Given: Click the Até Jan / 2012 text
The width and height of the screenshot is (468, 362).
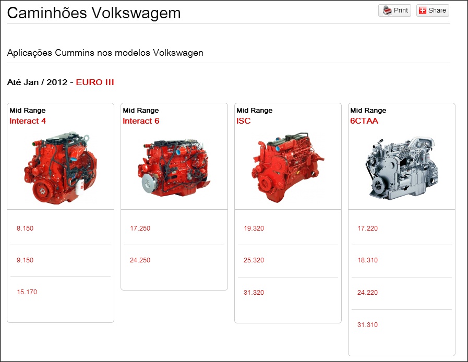Looking at the screenshot, I should click(38, 82).
